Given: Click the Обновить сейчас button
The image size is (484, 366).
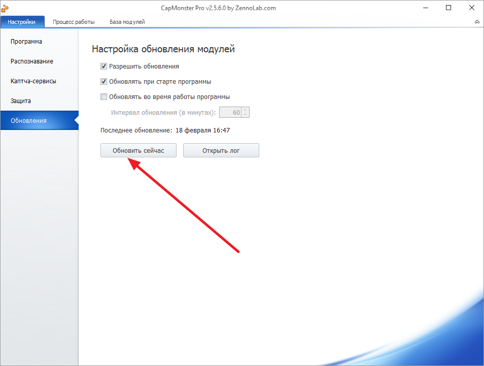Looking at the screenshot, I should click(139, 150).
